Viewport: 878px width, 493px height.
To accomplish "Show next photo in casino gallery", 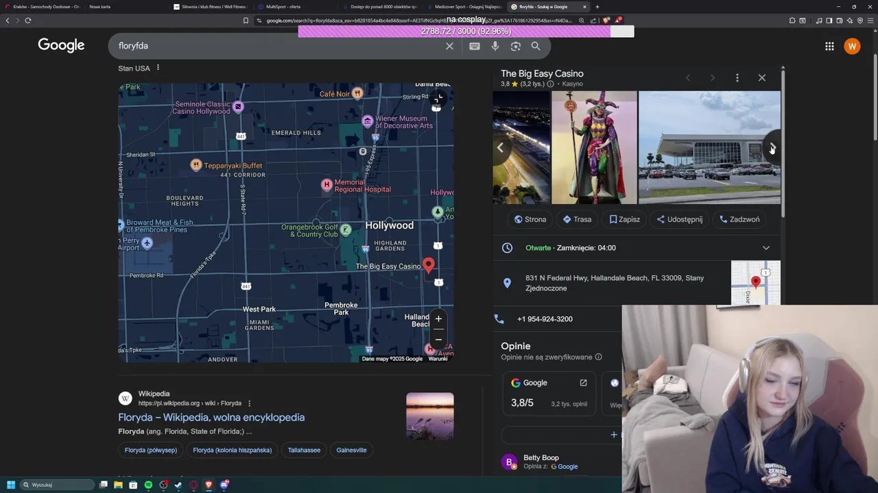I will coord(772,148).
